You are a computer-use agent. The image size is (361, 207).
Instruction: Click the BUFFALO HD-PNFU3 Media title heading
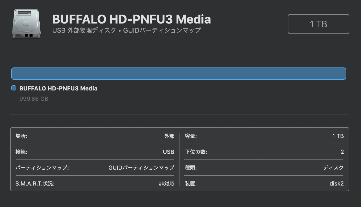coord(131,19)
